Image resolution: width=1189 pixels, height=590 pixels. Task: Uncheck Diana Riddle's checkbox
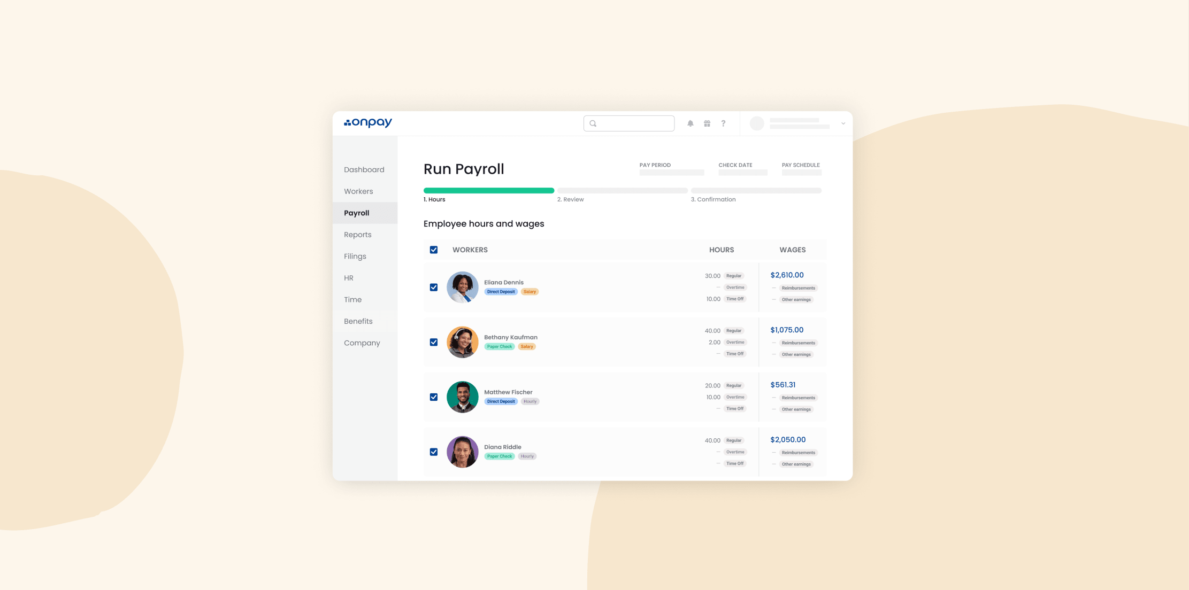(434, 452)
